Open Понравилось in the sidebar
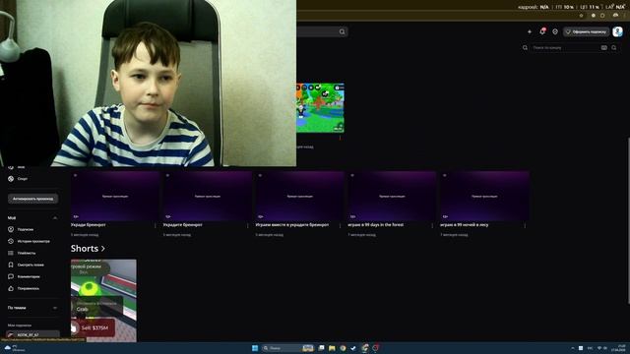This screenshot has width=630, height=354. pyautogui.click(x=24, y=288)
